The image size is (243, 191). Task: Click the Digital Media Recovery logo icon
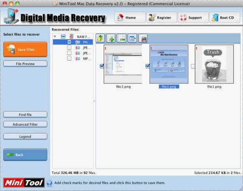(11, 17)
